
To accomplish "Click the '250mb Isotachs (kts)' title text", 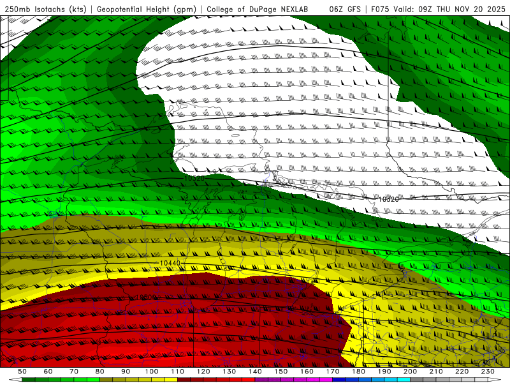I will [46, 9].
